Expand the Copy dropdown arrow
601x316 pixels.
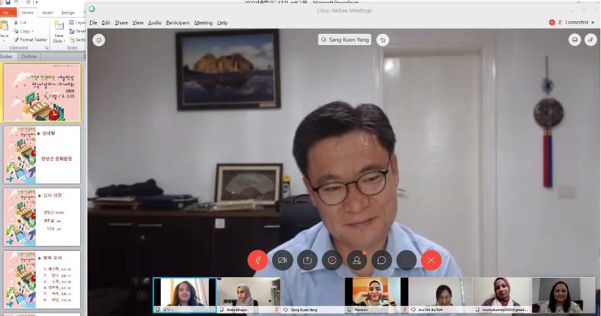pyautogui.click(x=33, y=31)
